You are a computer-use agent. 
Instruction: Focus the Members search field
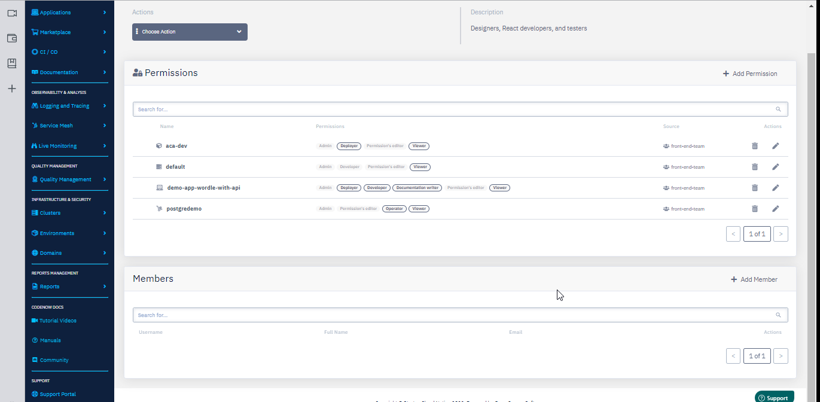pyautogui.click(x=460, y=315)
